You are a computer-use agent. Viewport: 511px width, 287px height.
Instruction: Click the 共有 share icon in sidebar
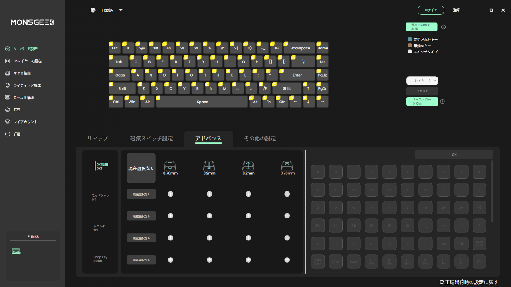8,110
